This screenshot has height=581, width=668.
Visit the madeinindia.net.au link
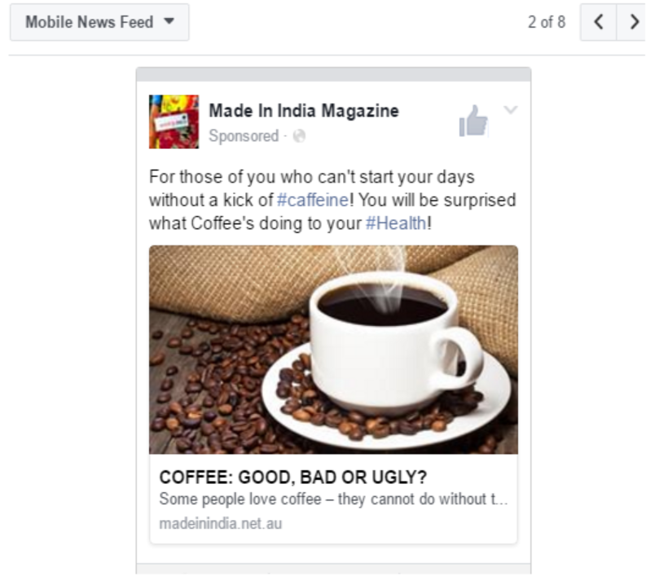click(221, 523)
